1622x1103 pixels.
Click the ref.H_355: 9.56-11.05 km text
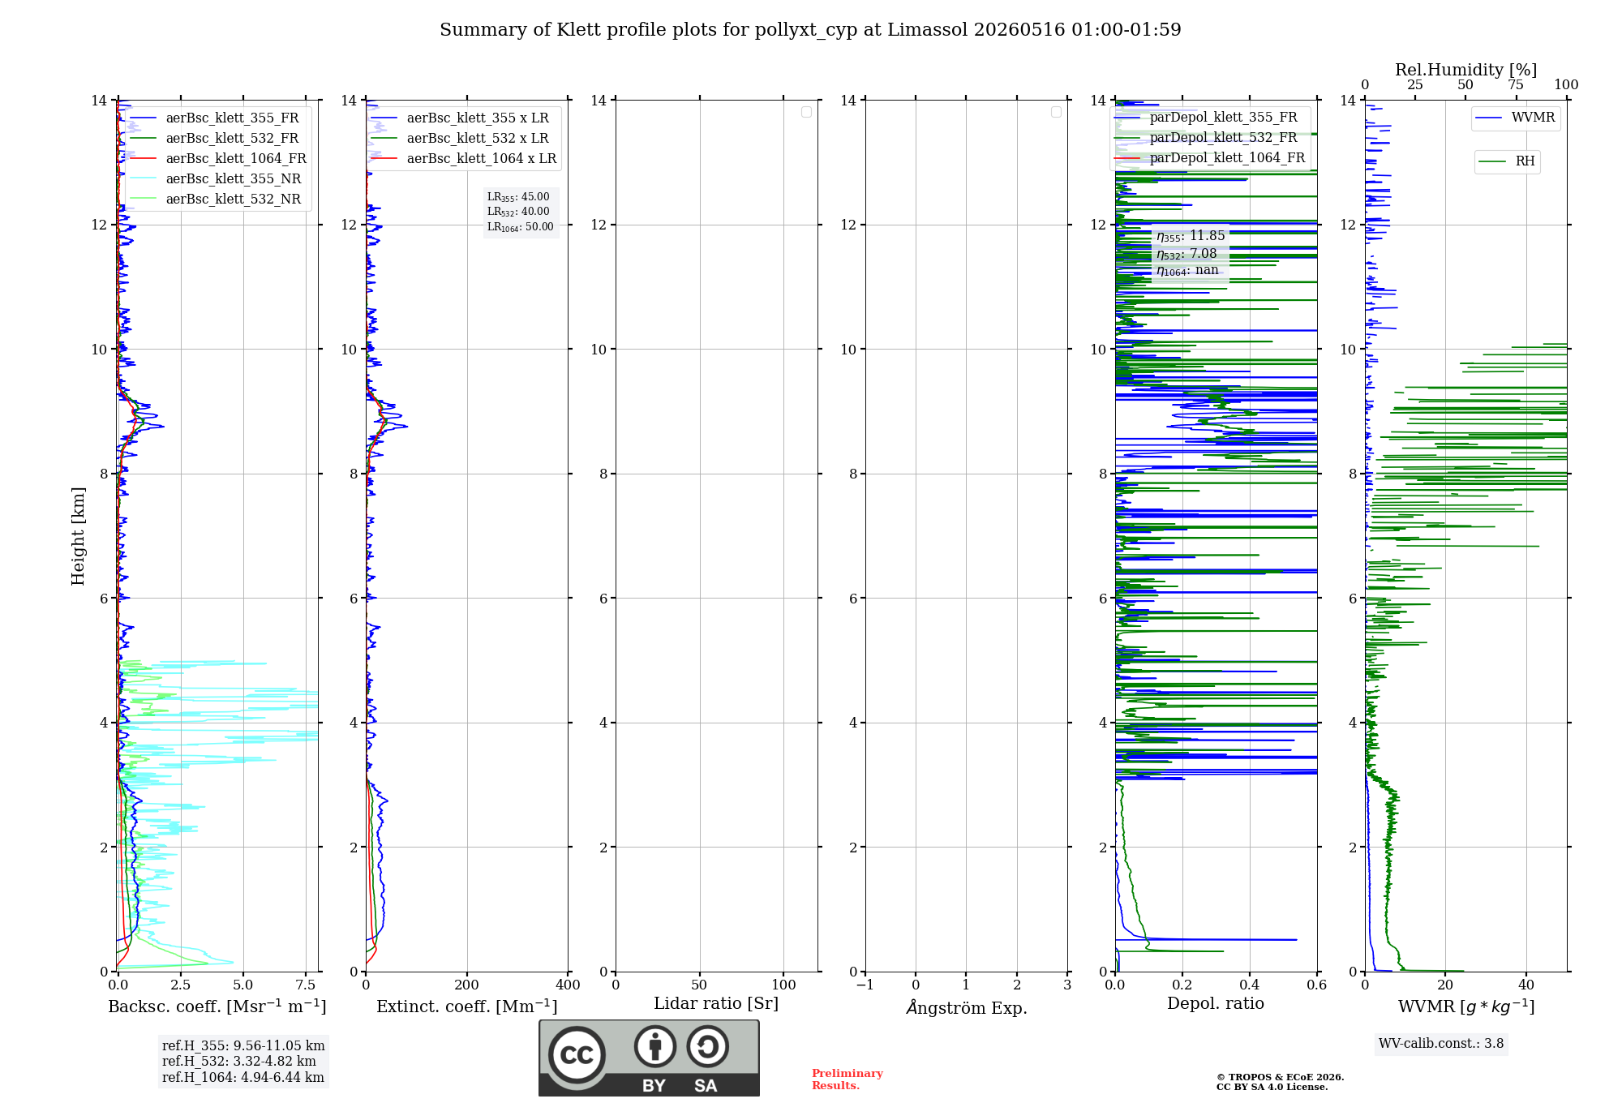coord(243,1046)
